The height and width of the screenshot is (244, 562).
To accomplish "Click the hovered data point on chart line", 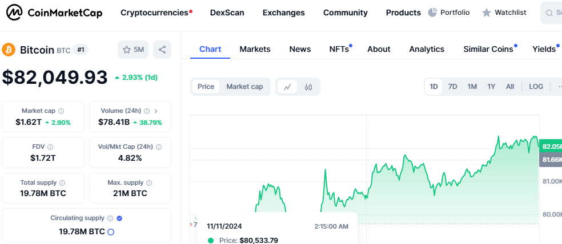I will (x=366, y=197).
